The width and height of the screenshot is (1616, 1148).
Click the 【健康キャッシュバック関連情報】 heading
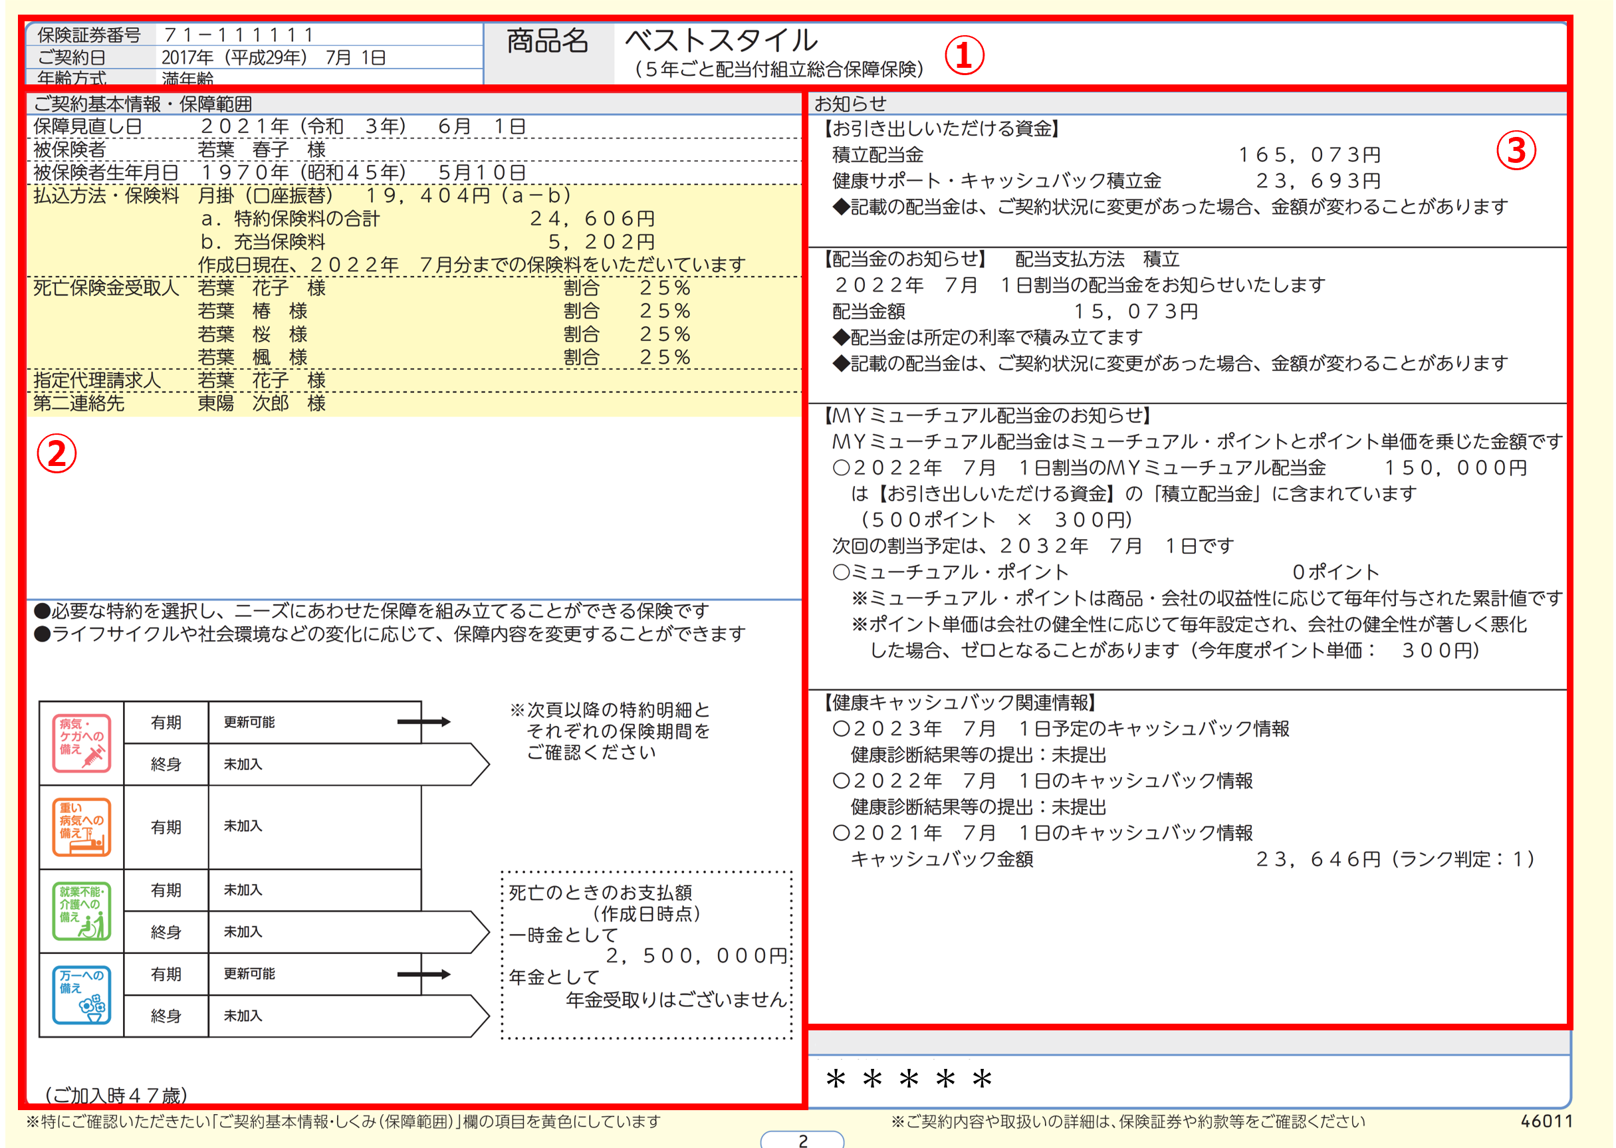click(959, 703)
